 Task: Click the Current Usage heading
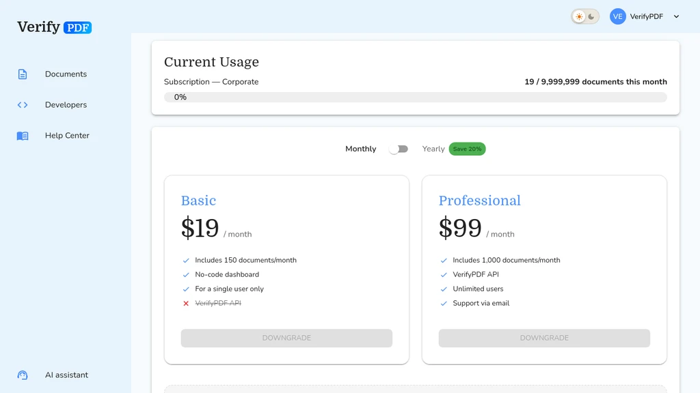211,62
